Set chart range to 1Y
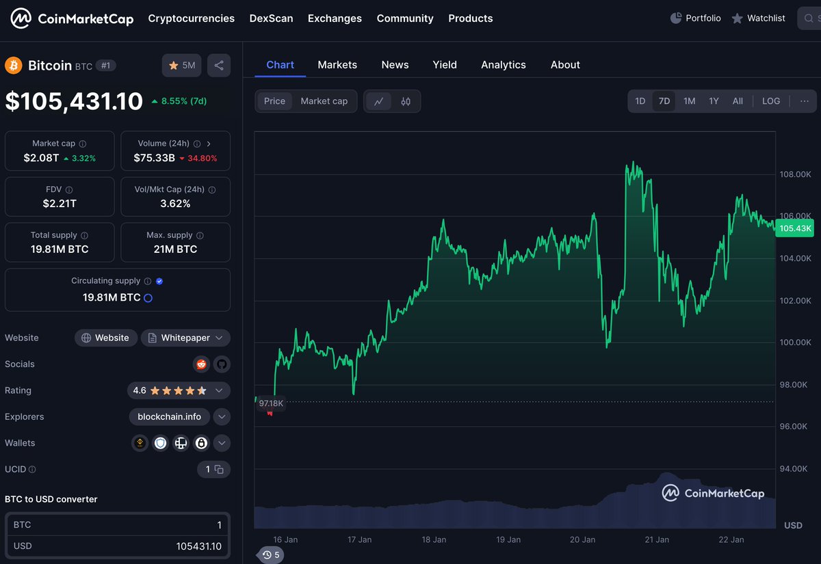Viewport: 821px width, 564px height. (x=714, y=101)
